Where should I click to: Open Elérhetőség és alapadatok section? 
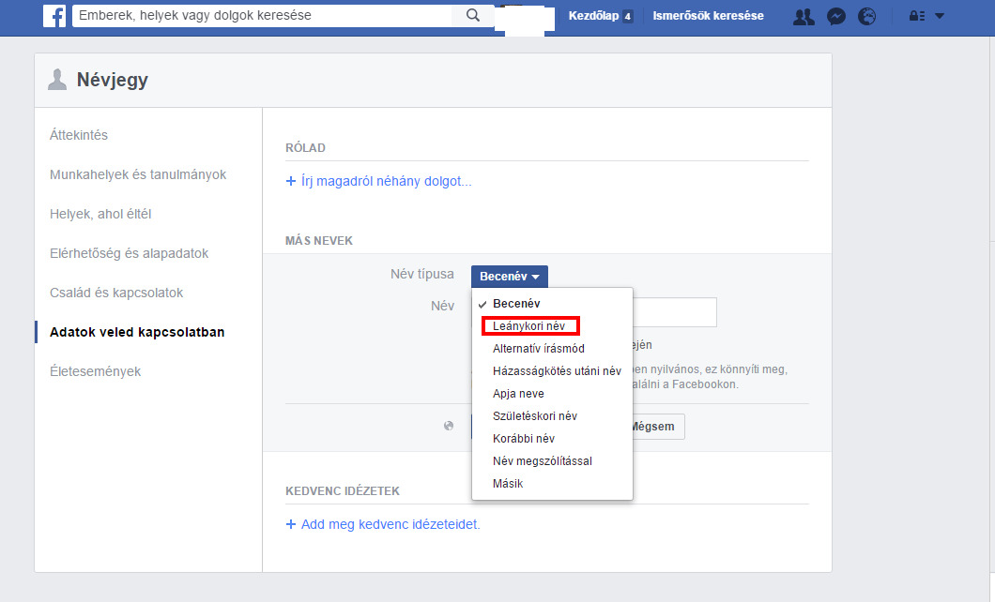click(129, 253)
